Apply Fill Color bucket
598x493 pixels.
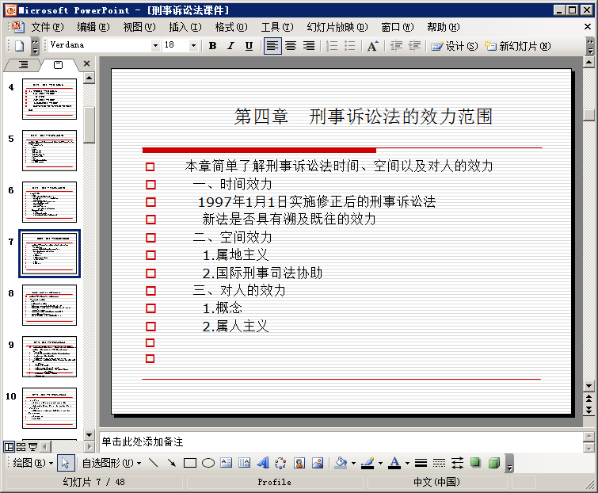341,463
